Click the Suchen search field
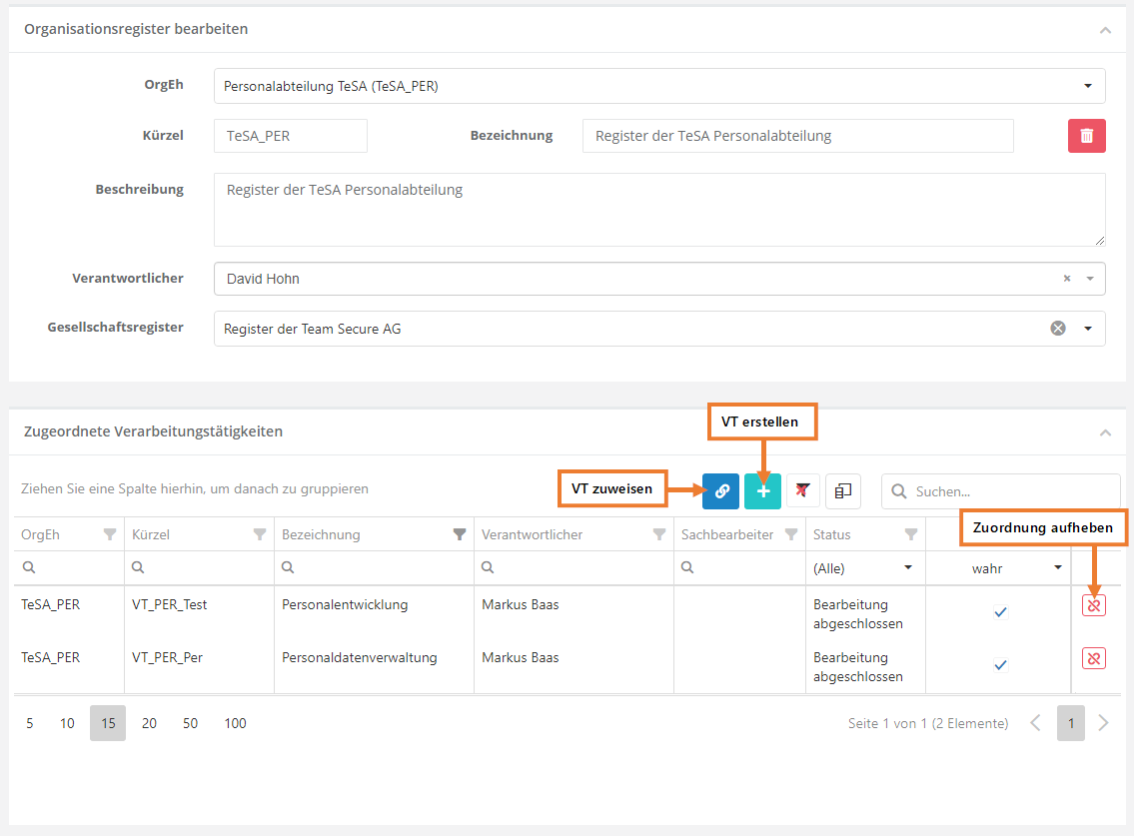 [x=1011, y=491]
